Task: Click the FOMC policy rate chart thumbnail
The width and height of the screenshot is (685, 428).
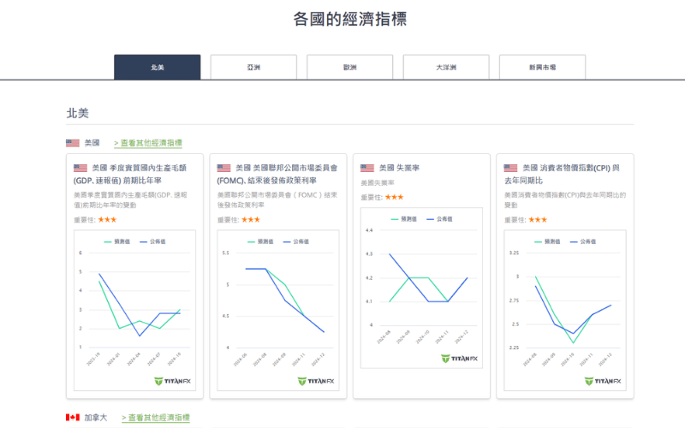Action: click(x=278, y=310)
